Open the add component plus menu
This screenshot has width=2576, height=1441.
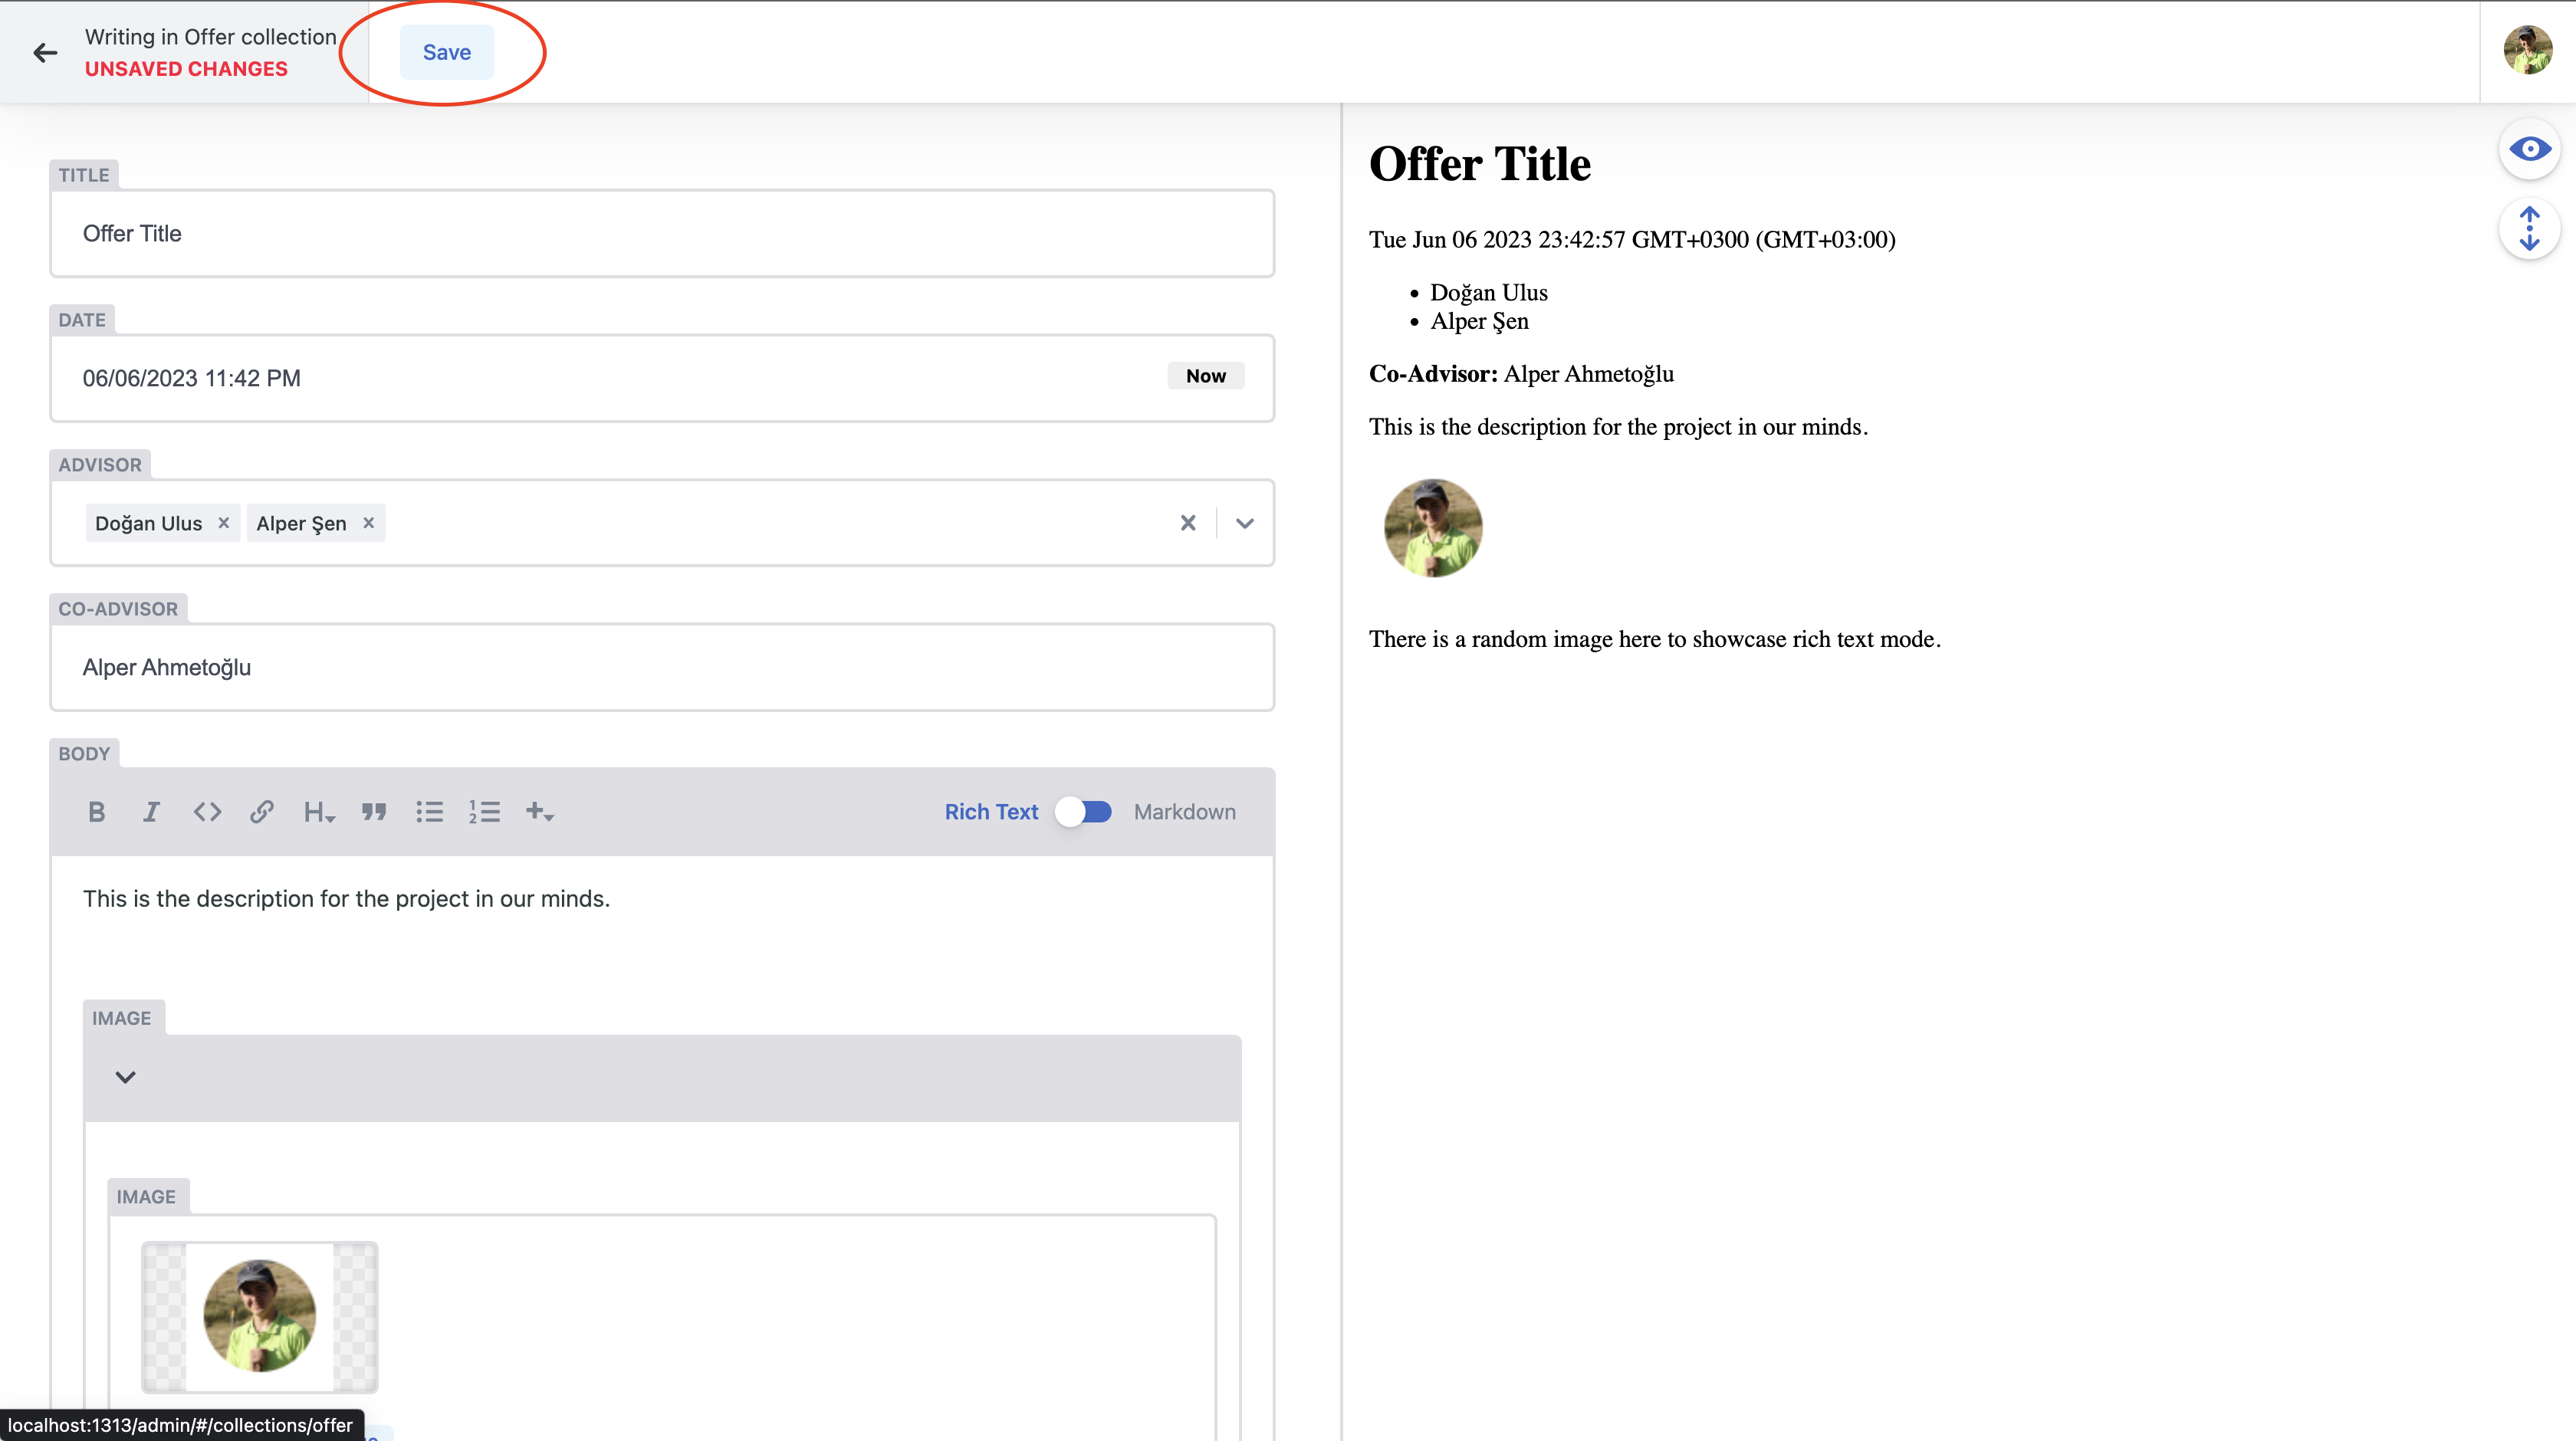pyautogui.click(x=540, y=812)
